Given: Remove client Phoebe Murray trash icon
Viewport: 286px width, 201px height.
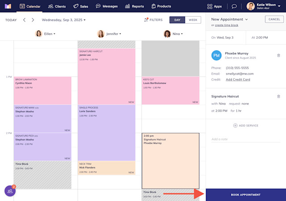Looking at the screenshot, I should 278,55.
